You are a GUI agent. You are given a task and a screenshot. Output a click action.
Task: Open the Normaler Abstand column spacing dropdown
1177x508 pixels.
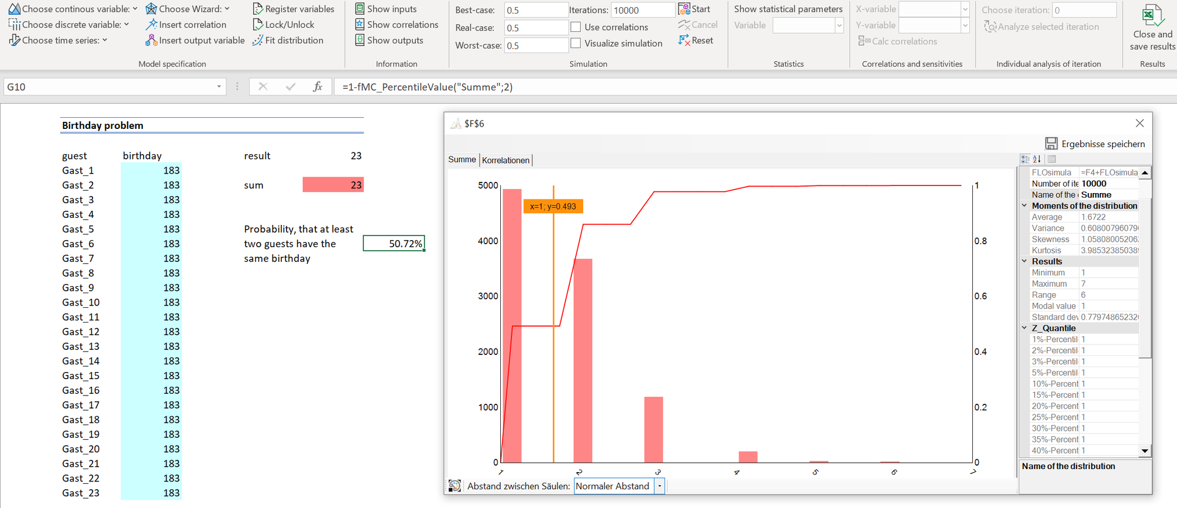660,486
